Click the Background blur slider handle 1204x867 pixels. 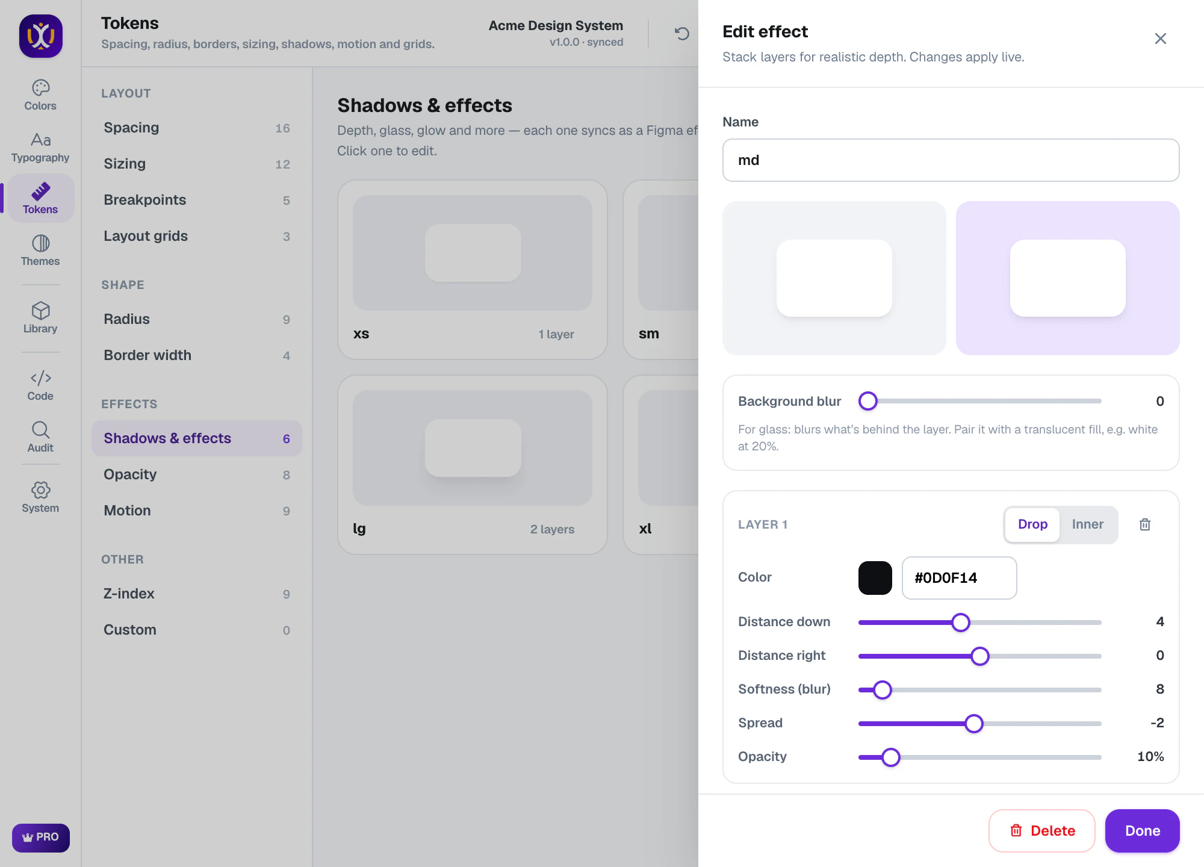click(868, 401)
